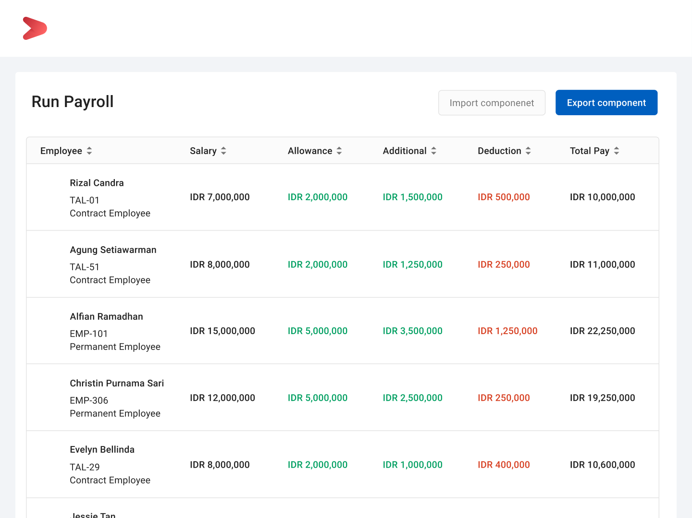Sort table by Deduction column arrows
The height and width of the screenshot is (518, 692).
click(x=528, y=151)
